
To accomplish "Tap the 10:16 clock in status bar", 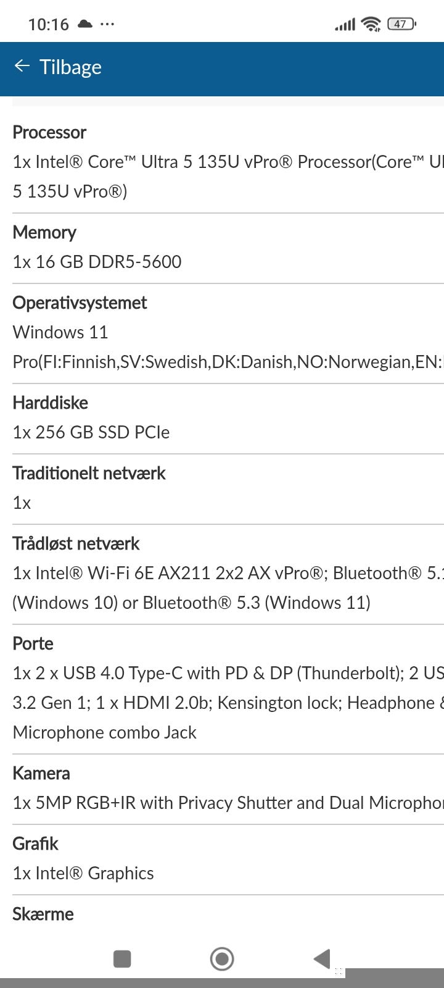I will pyautogui.click(x=48, y=25).
